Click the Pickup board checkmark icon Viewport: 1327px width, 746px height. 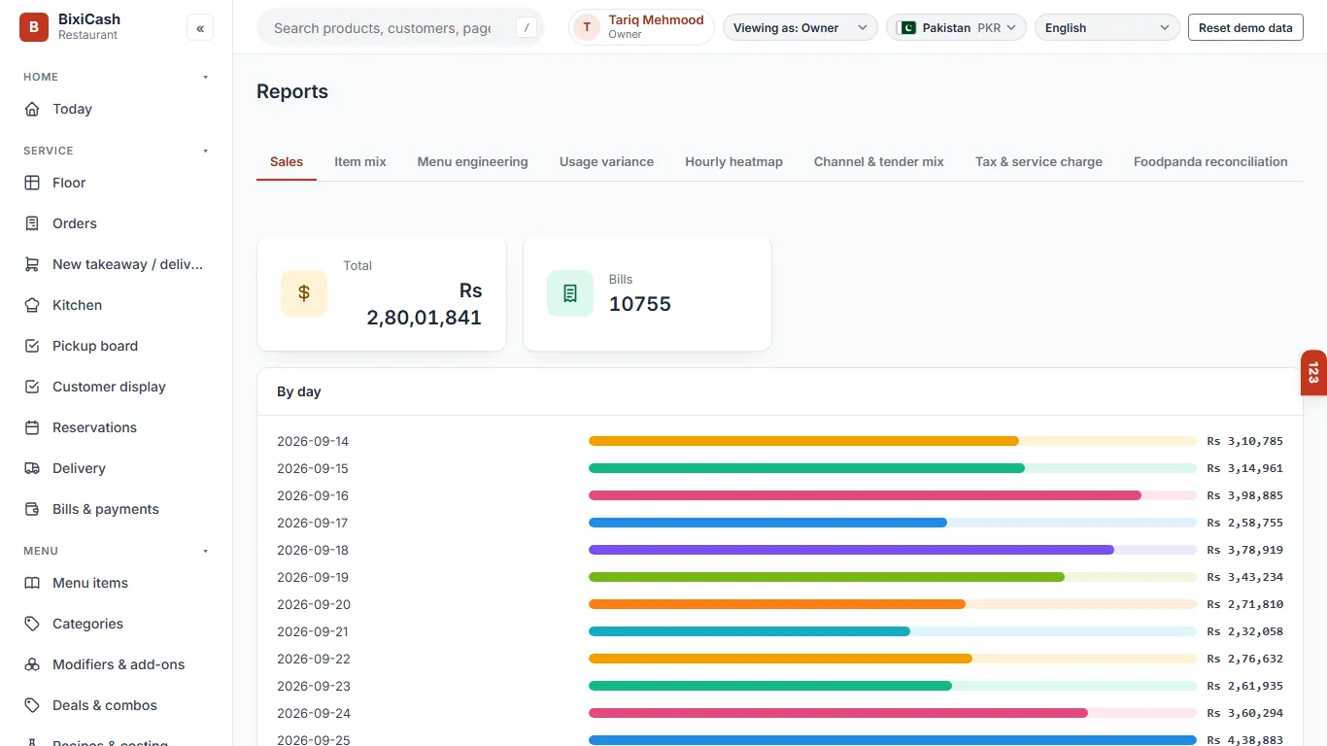pyautogui.click(x=32, y=346)
